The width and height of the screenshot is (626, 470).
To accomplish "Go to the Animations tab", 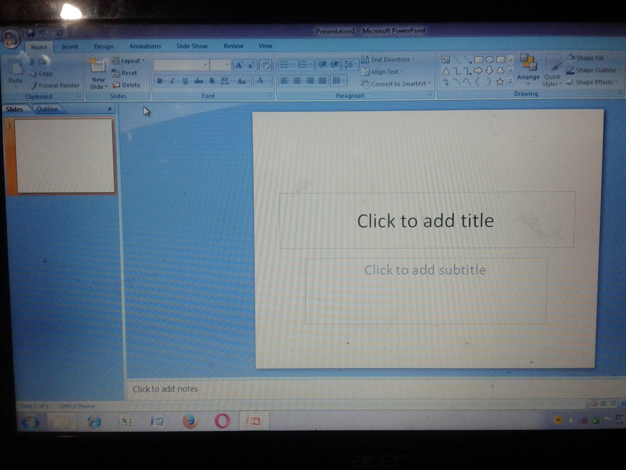I will (x=145, y=46).
